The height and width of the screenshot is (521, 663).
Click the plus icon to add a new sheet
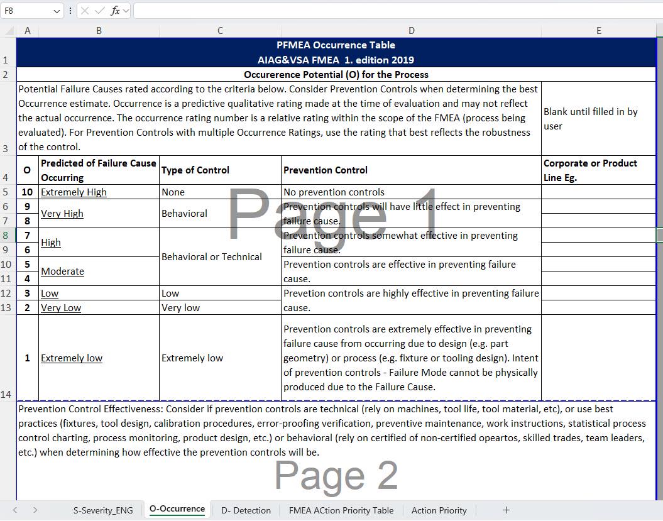click(x=506, y=510)
